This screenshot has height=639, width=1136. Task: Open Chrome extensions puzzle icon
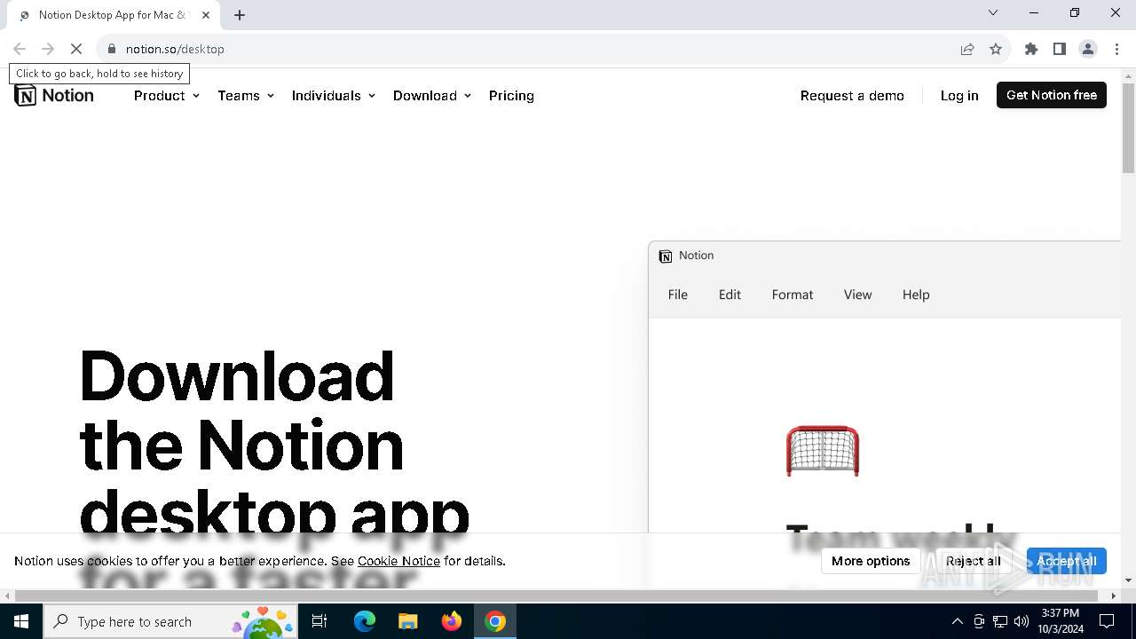1031,49
